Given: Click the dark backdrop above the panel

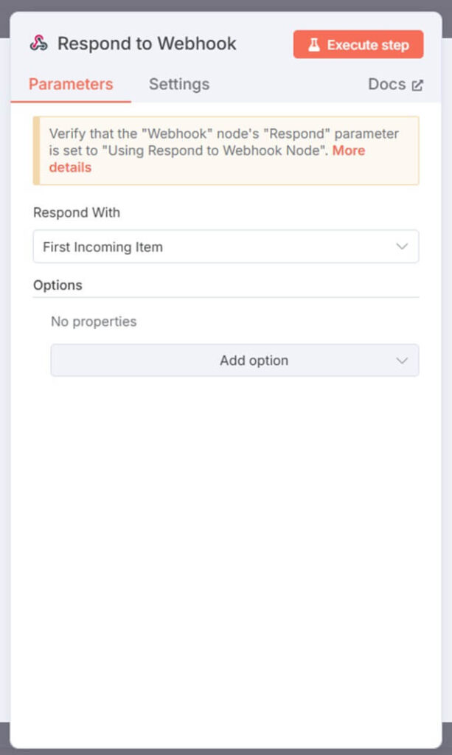Looking at the screenshot, I should (x=226, y=5).
